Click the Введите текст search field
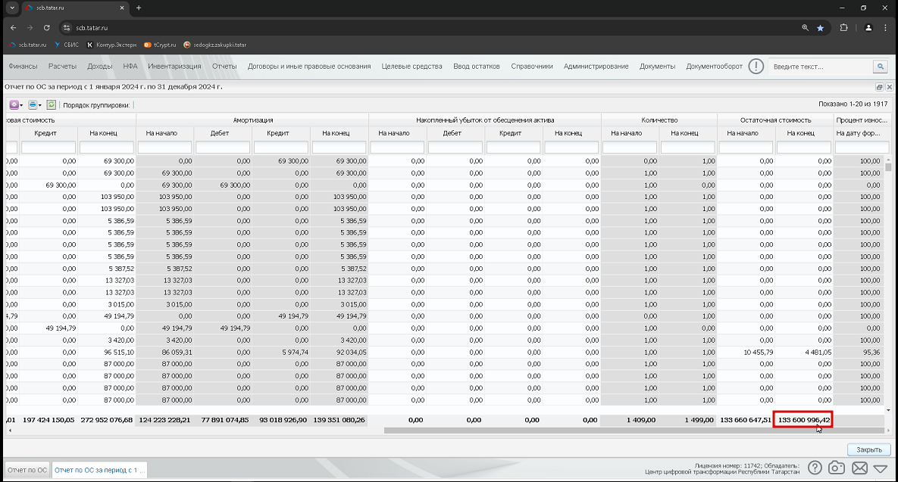 [820, 67]
